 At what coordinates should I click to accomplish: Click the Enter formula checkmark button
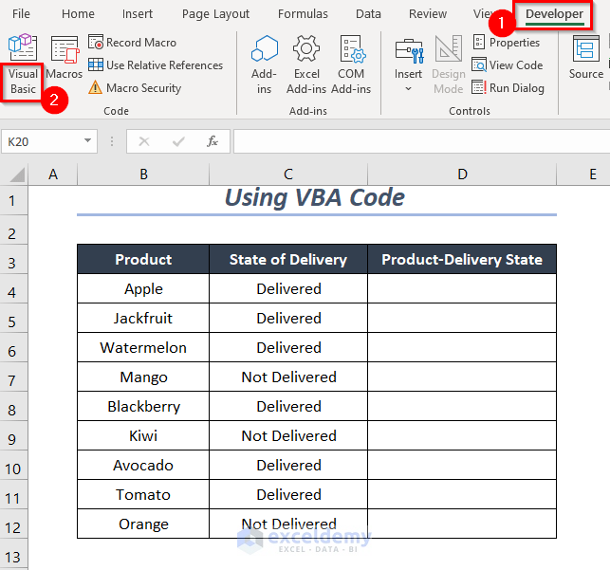(x=178, y=141)
